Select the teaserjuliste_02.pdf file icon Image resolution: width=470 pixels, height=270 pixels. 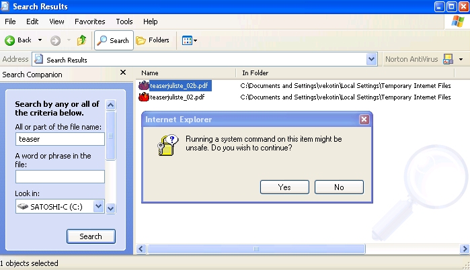[x=143, y=97]
